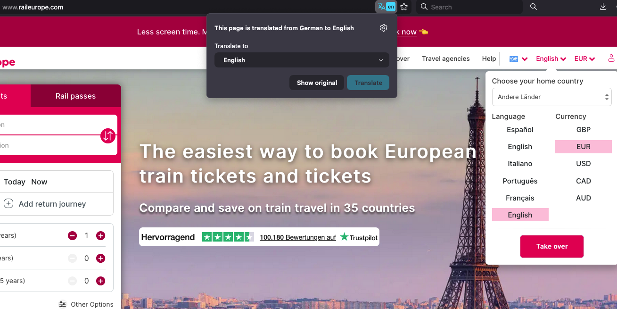Swap origin and destination stations

108,136
